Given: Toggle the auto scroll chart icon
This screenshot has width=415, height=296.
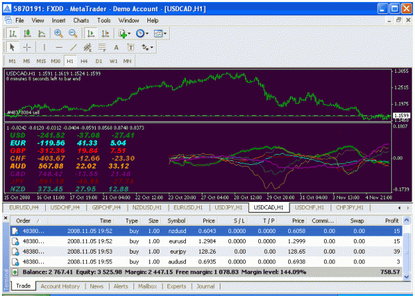Looking at the screenshot, I should [91, 34].
